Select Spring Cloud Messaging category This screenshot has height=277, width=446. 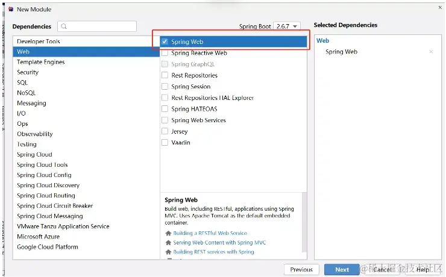[x=86, y=216]
